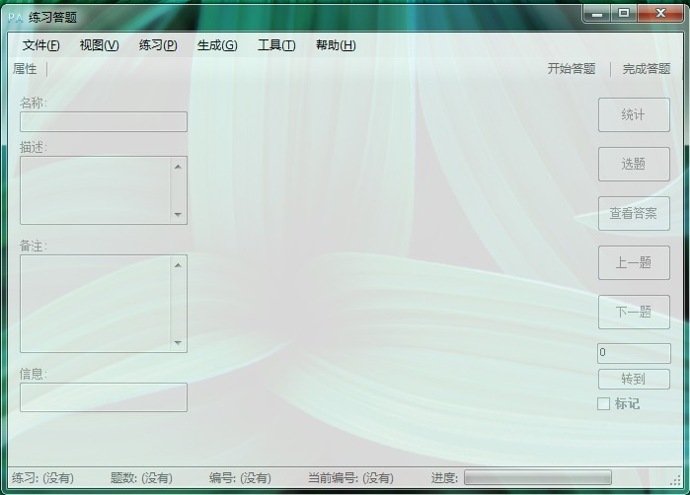Click the 选题 button
Screen dimensions: 690x495
point(634,164)
